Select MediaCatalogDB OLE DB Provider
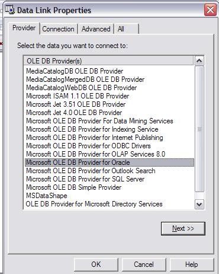 75,71
